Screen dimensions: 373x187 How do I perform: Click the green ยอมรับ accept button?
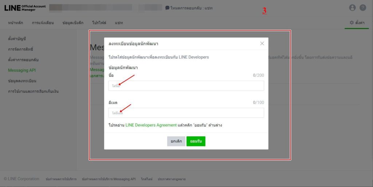point(196,141)
